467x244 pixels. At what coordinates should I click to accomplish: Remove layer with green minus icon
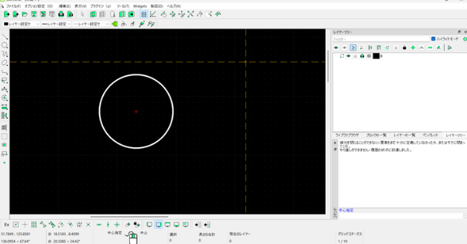430,47
